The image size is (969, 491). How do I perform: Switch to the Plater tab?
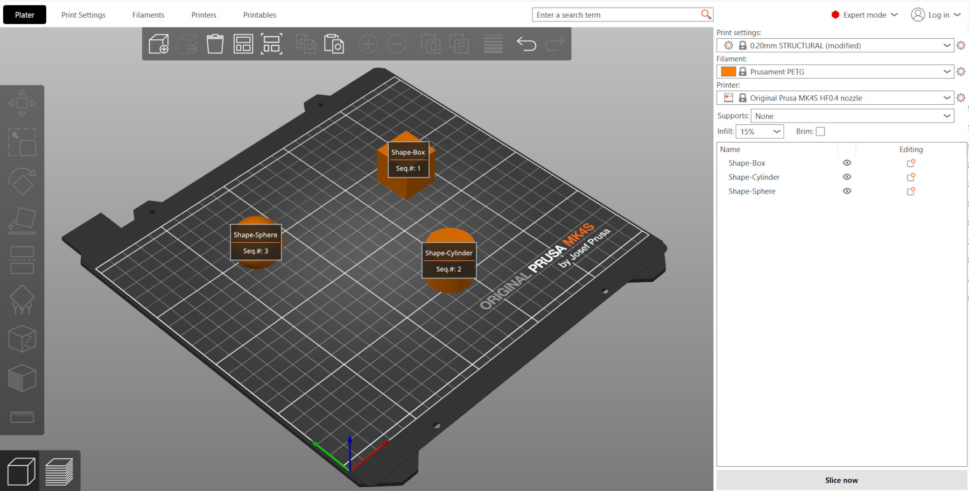click(25, 15)
